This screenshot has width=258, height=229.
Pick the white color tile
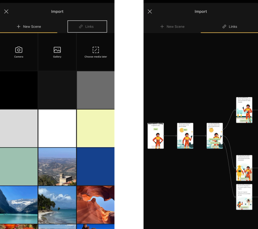57,128
